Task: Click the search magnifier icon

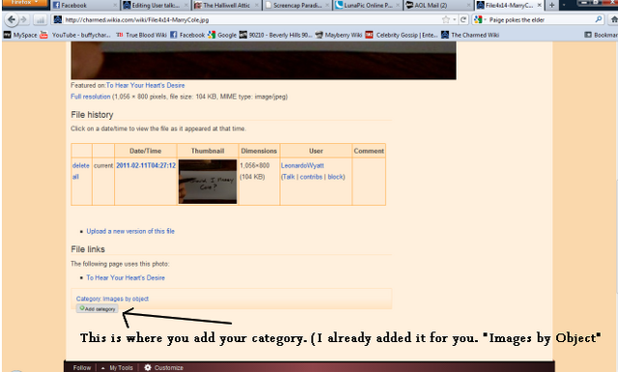Action: pyautogui.click(x=599, y=19)
